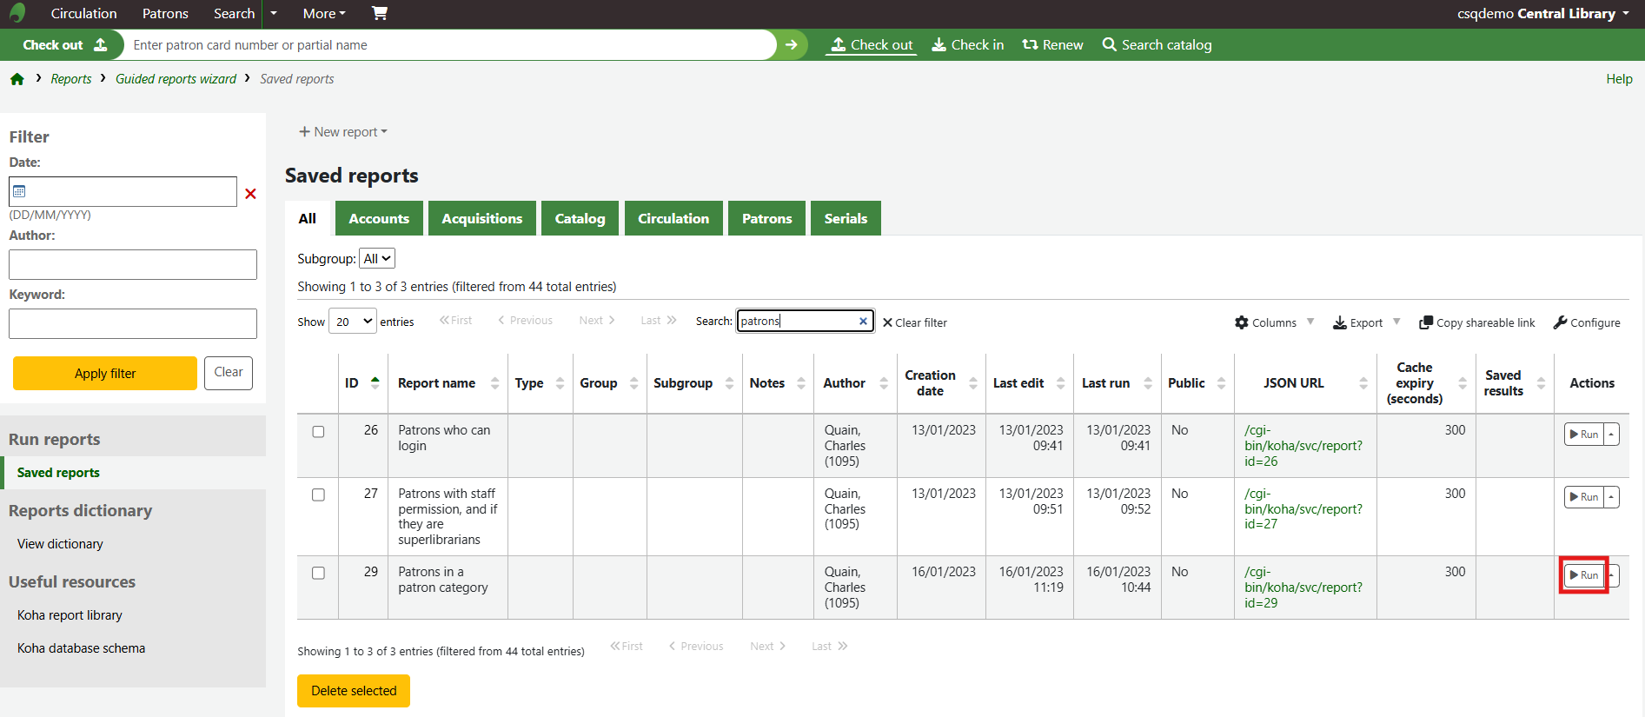Check the box for report 29
Viewport: 1645px width, 717px height.
pyautogui.click(x=318, y=573)
